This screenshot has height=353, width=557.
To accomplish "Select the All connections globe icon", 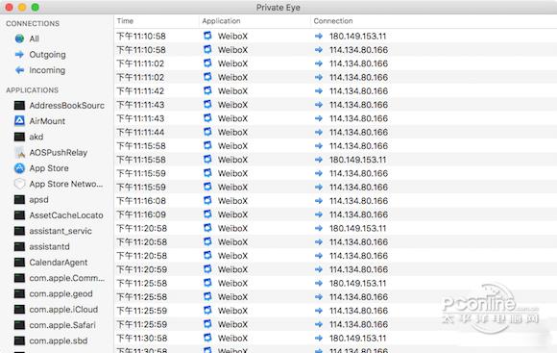I will point(19,38).
